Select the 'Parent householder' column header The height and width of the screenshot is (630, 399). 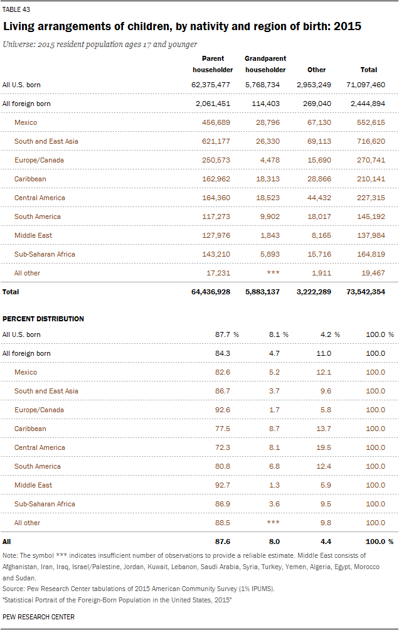click(x=213, y=64)
